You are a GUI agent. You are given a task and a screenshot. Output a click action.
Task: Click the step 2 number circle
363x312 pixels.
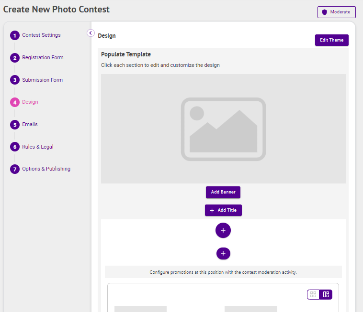[15, 58]
